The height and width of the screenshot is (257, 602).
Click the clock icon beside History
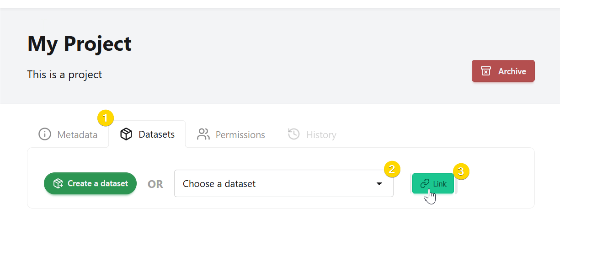294,134
